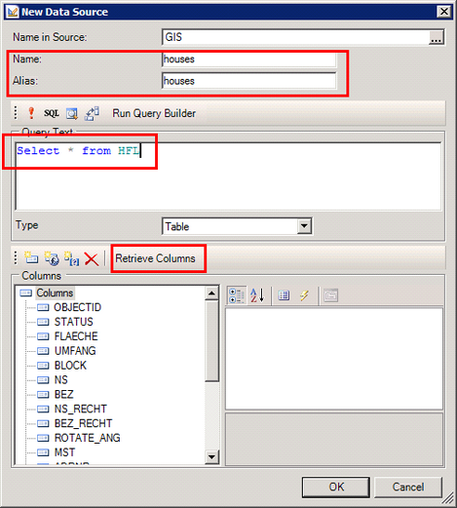Select the NS_RECHT column
This screenshot has height=508, width=457.
tap(80, 409)
